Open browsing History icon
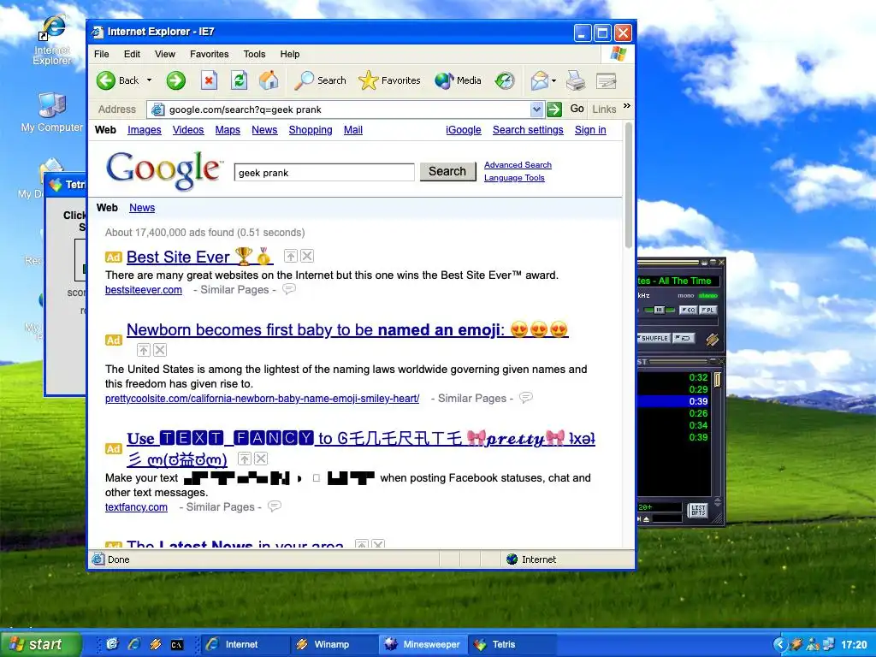The image size is (876, 657). 505,80
